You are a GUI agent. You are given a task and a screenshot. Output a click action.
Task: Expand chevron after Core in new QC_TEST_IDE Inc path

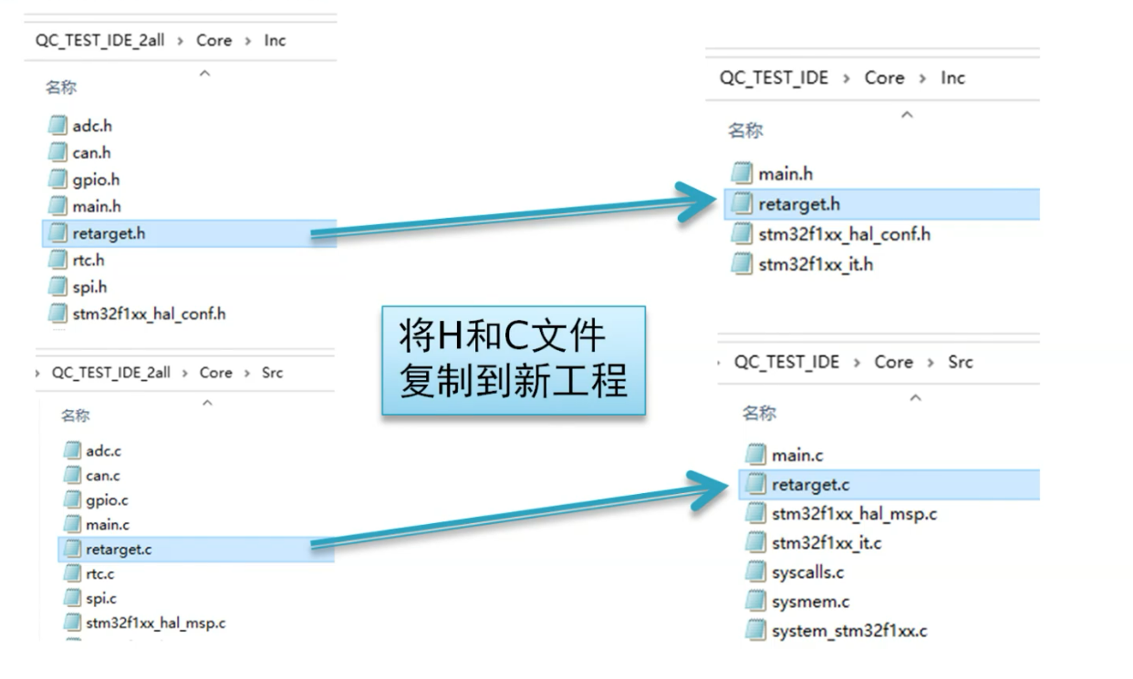pyautogui.click(x=923, y=78)
